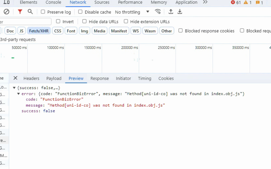This screenshot has height=169, width=271.
Task: Click the import HAR upload icon
Action: [171, 12]
